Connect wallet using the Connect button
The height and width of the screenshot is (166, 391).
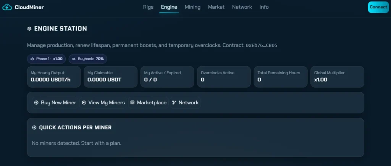pos(378,7)
